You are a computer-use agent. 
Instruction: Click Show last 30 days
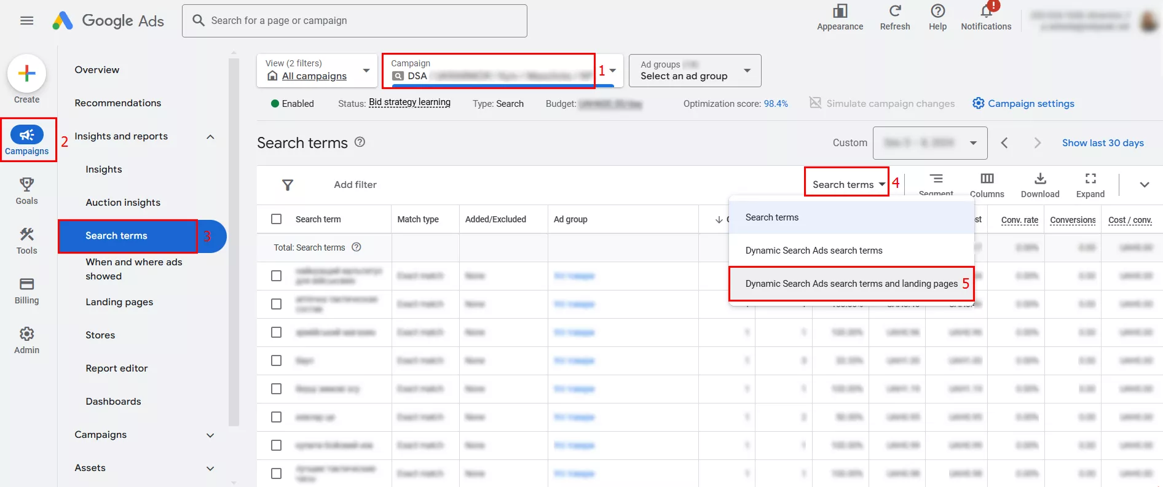(x=1103, y=143)
